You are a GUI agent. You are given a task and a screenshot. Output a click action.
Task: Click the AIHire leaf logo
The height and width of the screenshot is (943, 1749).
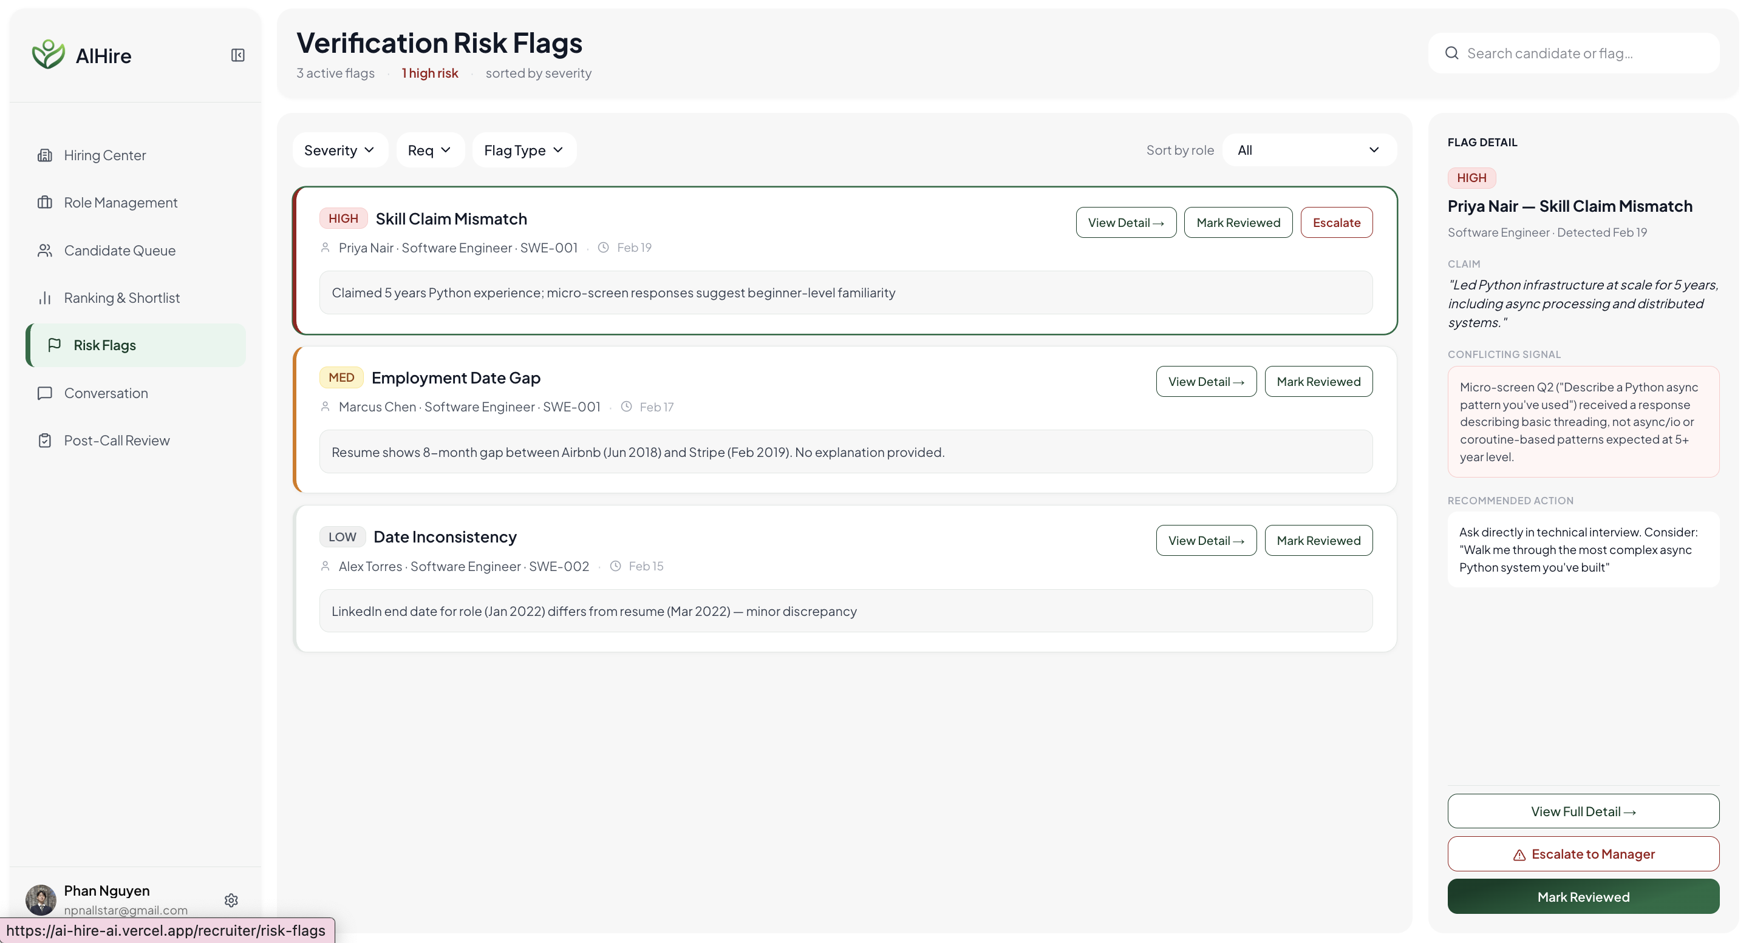click(x=48, y=54)
